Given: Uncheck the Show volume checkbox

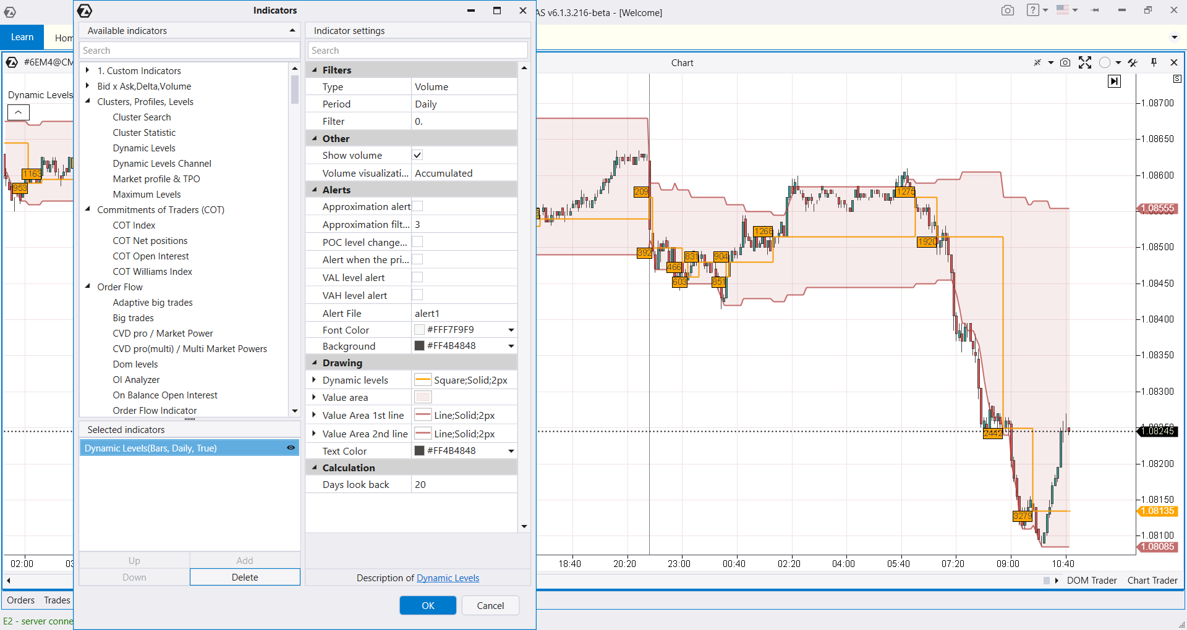Looking at the screenshot, I should pos(417,155).
